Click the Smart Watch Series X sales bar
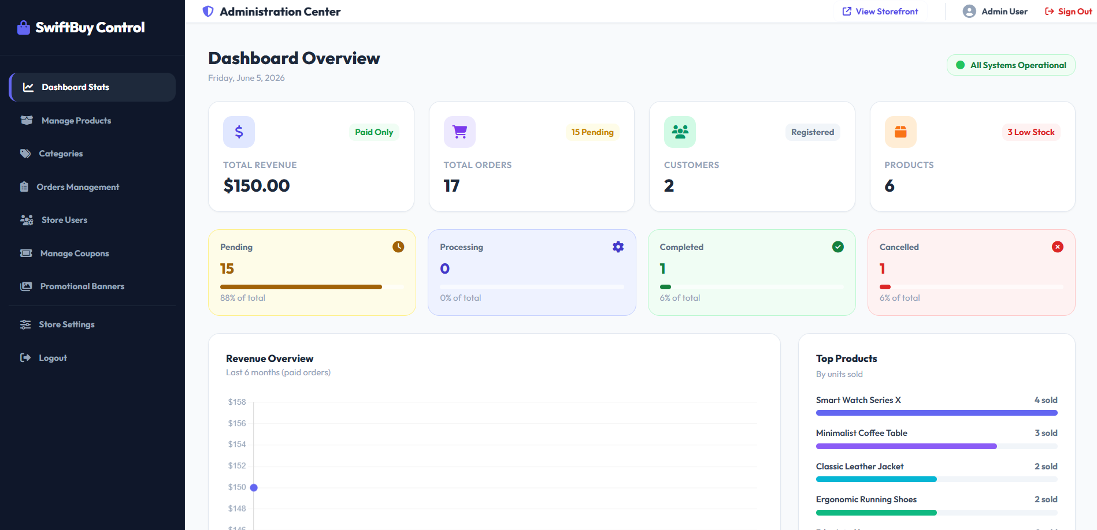The width and height of the screenshot is (1097, 530). 937,413
